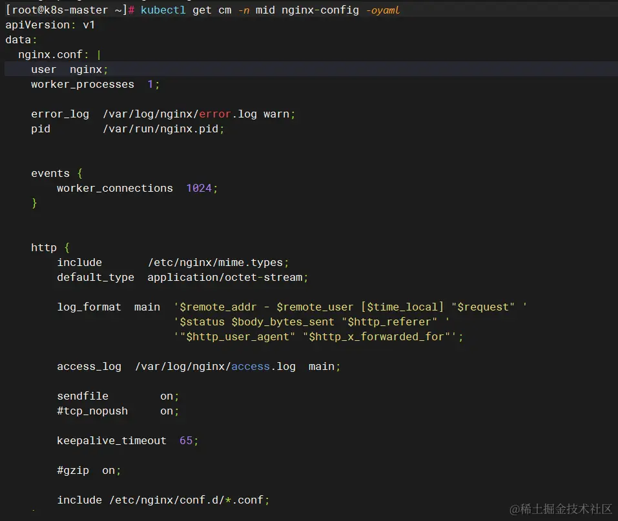Click the access_log directive
618x521 pixels.
pyautogui.click(x=89, y=367)
